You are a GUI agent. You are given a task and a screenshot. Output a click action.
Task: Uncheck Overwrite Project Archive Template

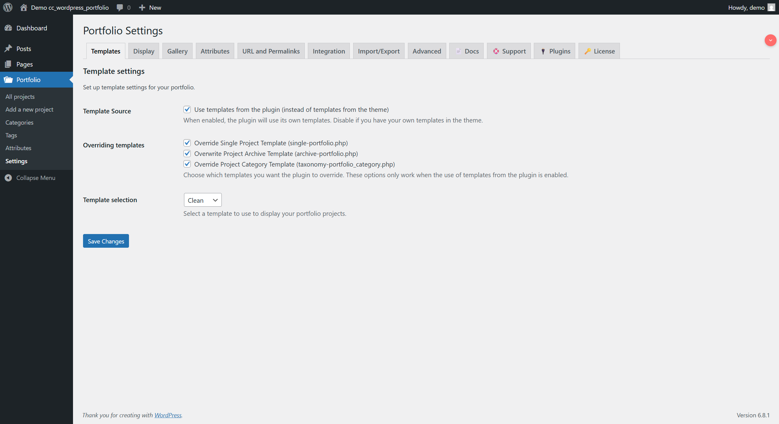(x=187, y=153)
